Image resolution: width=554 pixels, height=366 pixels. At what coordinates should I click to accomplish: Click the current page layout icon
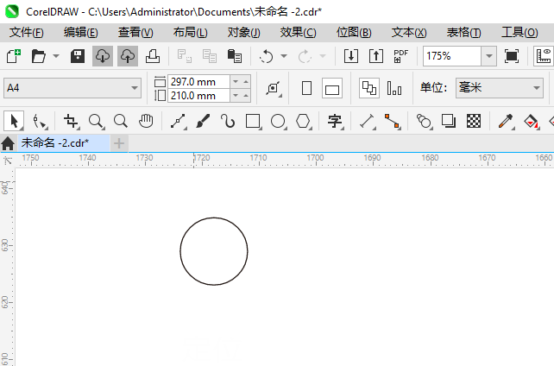pyautogui.click(x=394, y=88)
